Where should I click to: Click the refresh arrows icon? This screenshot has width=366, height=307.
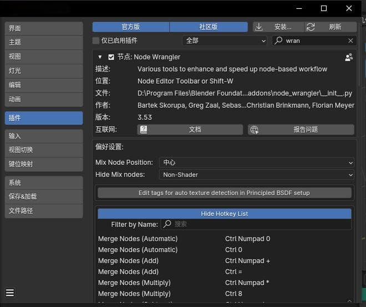pyautogui.click(x=311, y=27)
